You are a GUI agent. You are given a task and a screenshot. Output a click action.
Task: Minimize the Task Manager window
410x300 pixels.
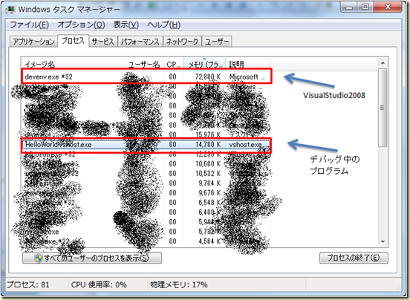coord(349,7)
